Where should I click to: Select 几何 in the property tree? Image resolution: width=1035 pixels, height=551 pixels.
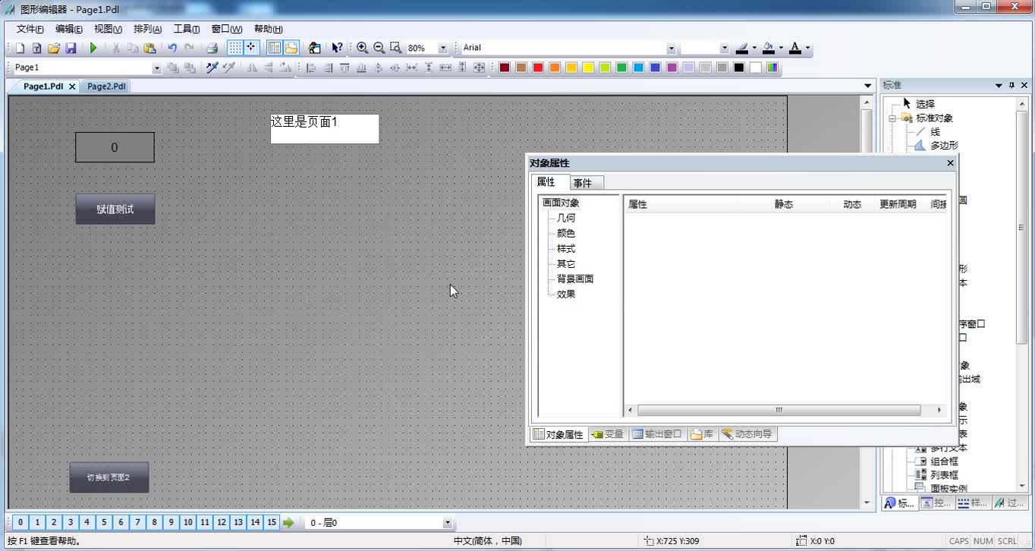tap(566, 218)
